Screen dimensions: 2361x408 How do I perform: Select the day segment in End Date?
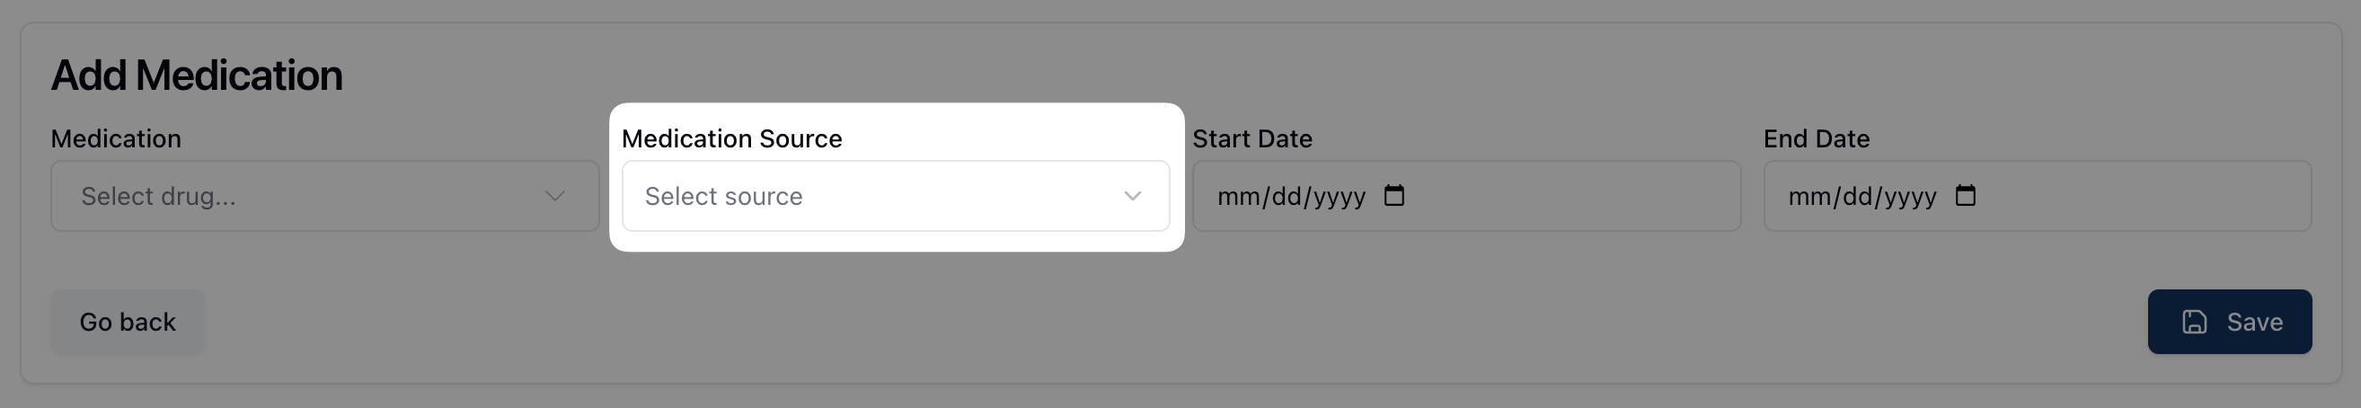tap(1858, 197)
